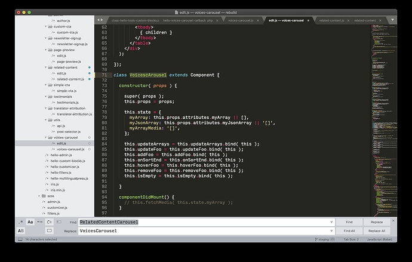Change Tab Size: 2 setting
Screen dimensions: 412x262
(351, 239)
